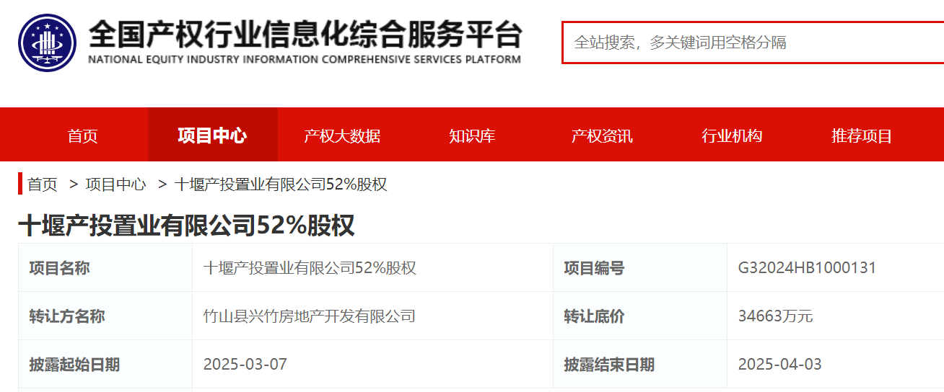This screenshot has height=392, width=944.
Task: Click the 项目中心 breadcrumb link
Action: pyautogui.click(x=116, y=184)
